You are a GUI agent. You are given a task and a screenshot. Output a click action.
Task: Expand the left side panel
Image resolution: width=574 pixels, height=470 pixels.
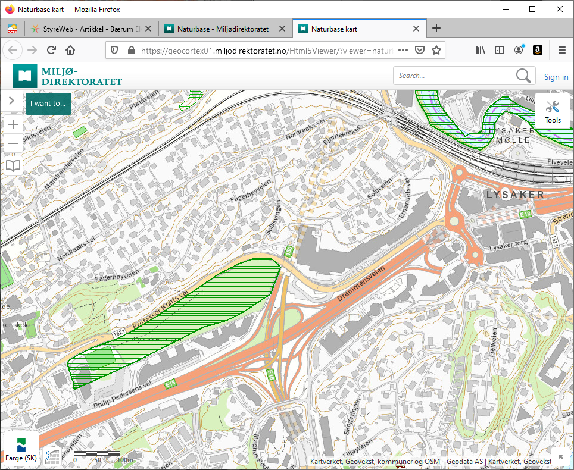(x=11, y=101)
